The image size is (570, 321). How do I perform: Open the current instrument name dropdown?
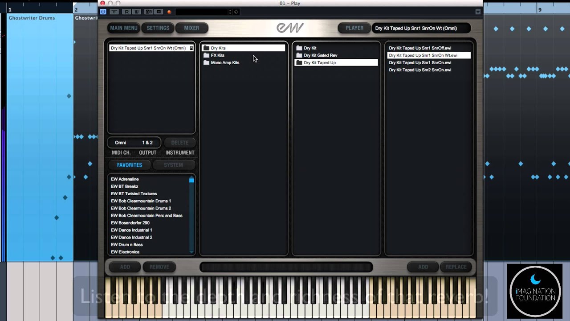point(421,28)
